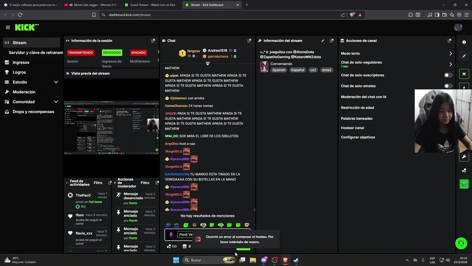
Task: Go to Ingresos in the sidebar
Action: pos(21,62)
